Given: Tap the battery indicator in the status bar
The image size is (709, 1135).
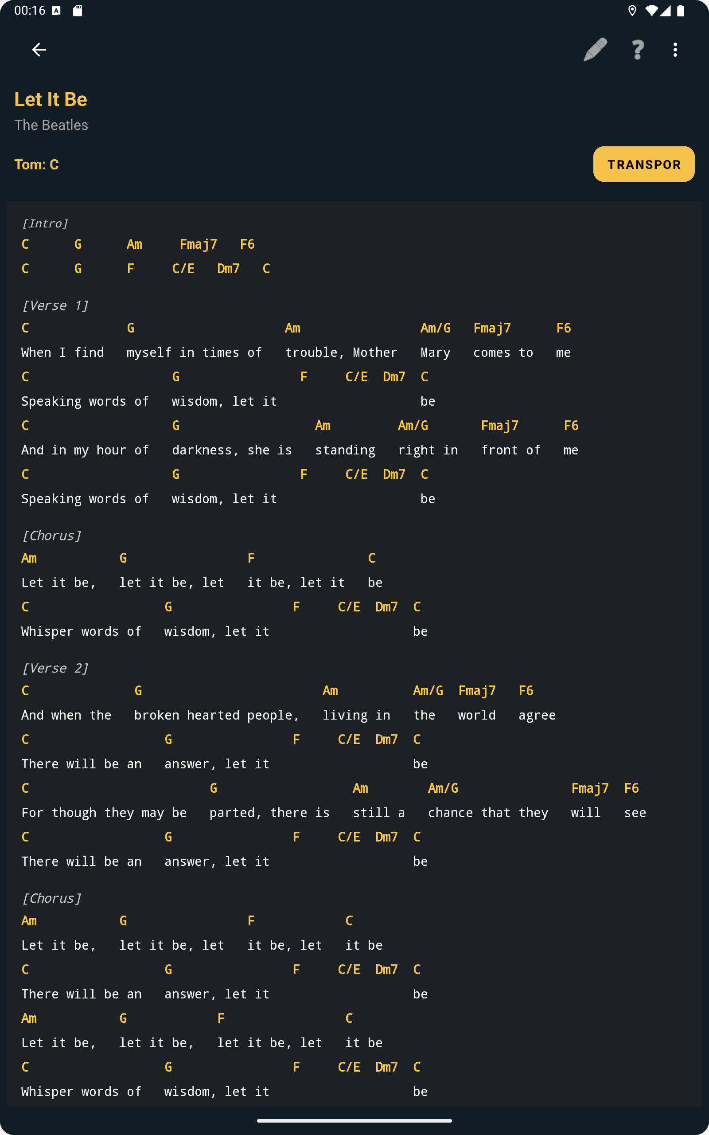Looking at the screenshot, I should pyautogui.click(x=681, y=9).
